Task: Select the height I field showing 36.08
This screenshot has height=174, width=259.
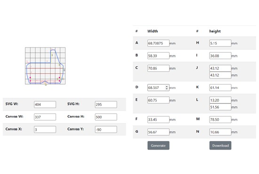Action: coord(220,56)
